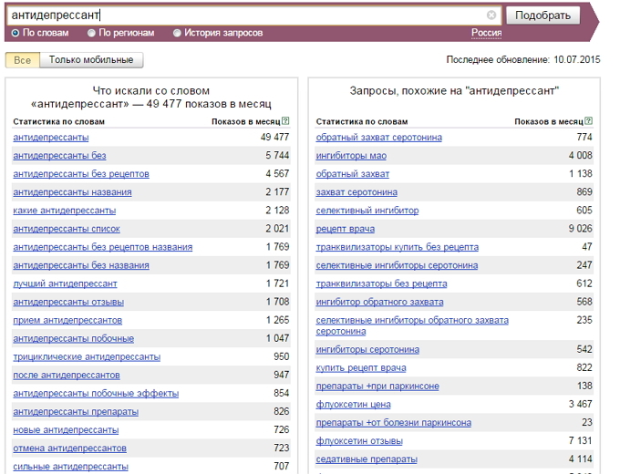This screenshot has width=620, height=474.
Task: Open the 'антидепрессанты отзывы' link
Action: point(68,302)
